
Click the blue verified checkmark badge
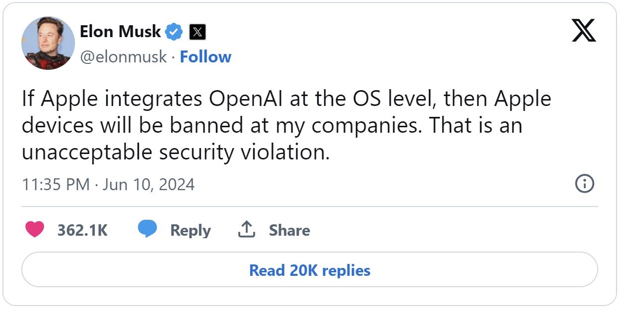(174, 32)
